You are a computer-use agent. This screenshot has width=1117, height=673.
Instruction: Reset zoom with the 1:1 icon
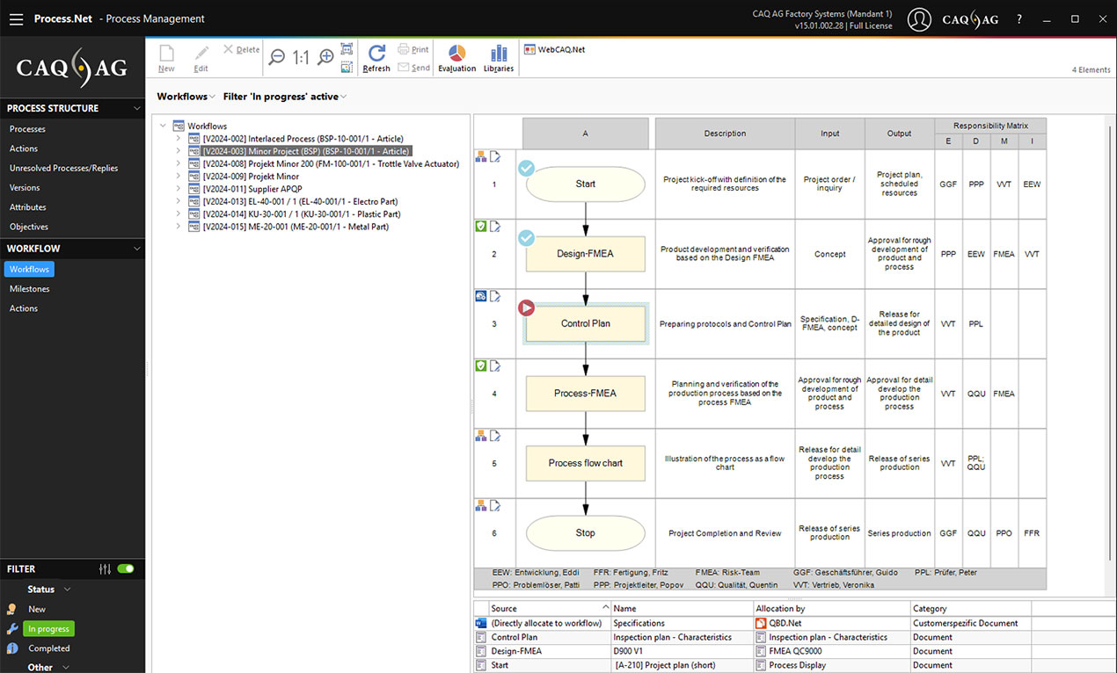301,57
